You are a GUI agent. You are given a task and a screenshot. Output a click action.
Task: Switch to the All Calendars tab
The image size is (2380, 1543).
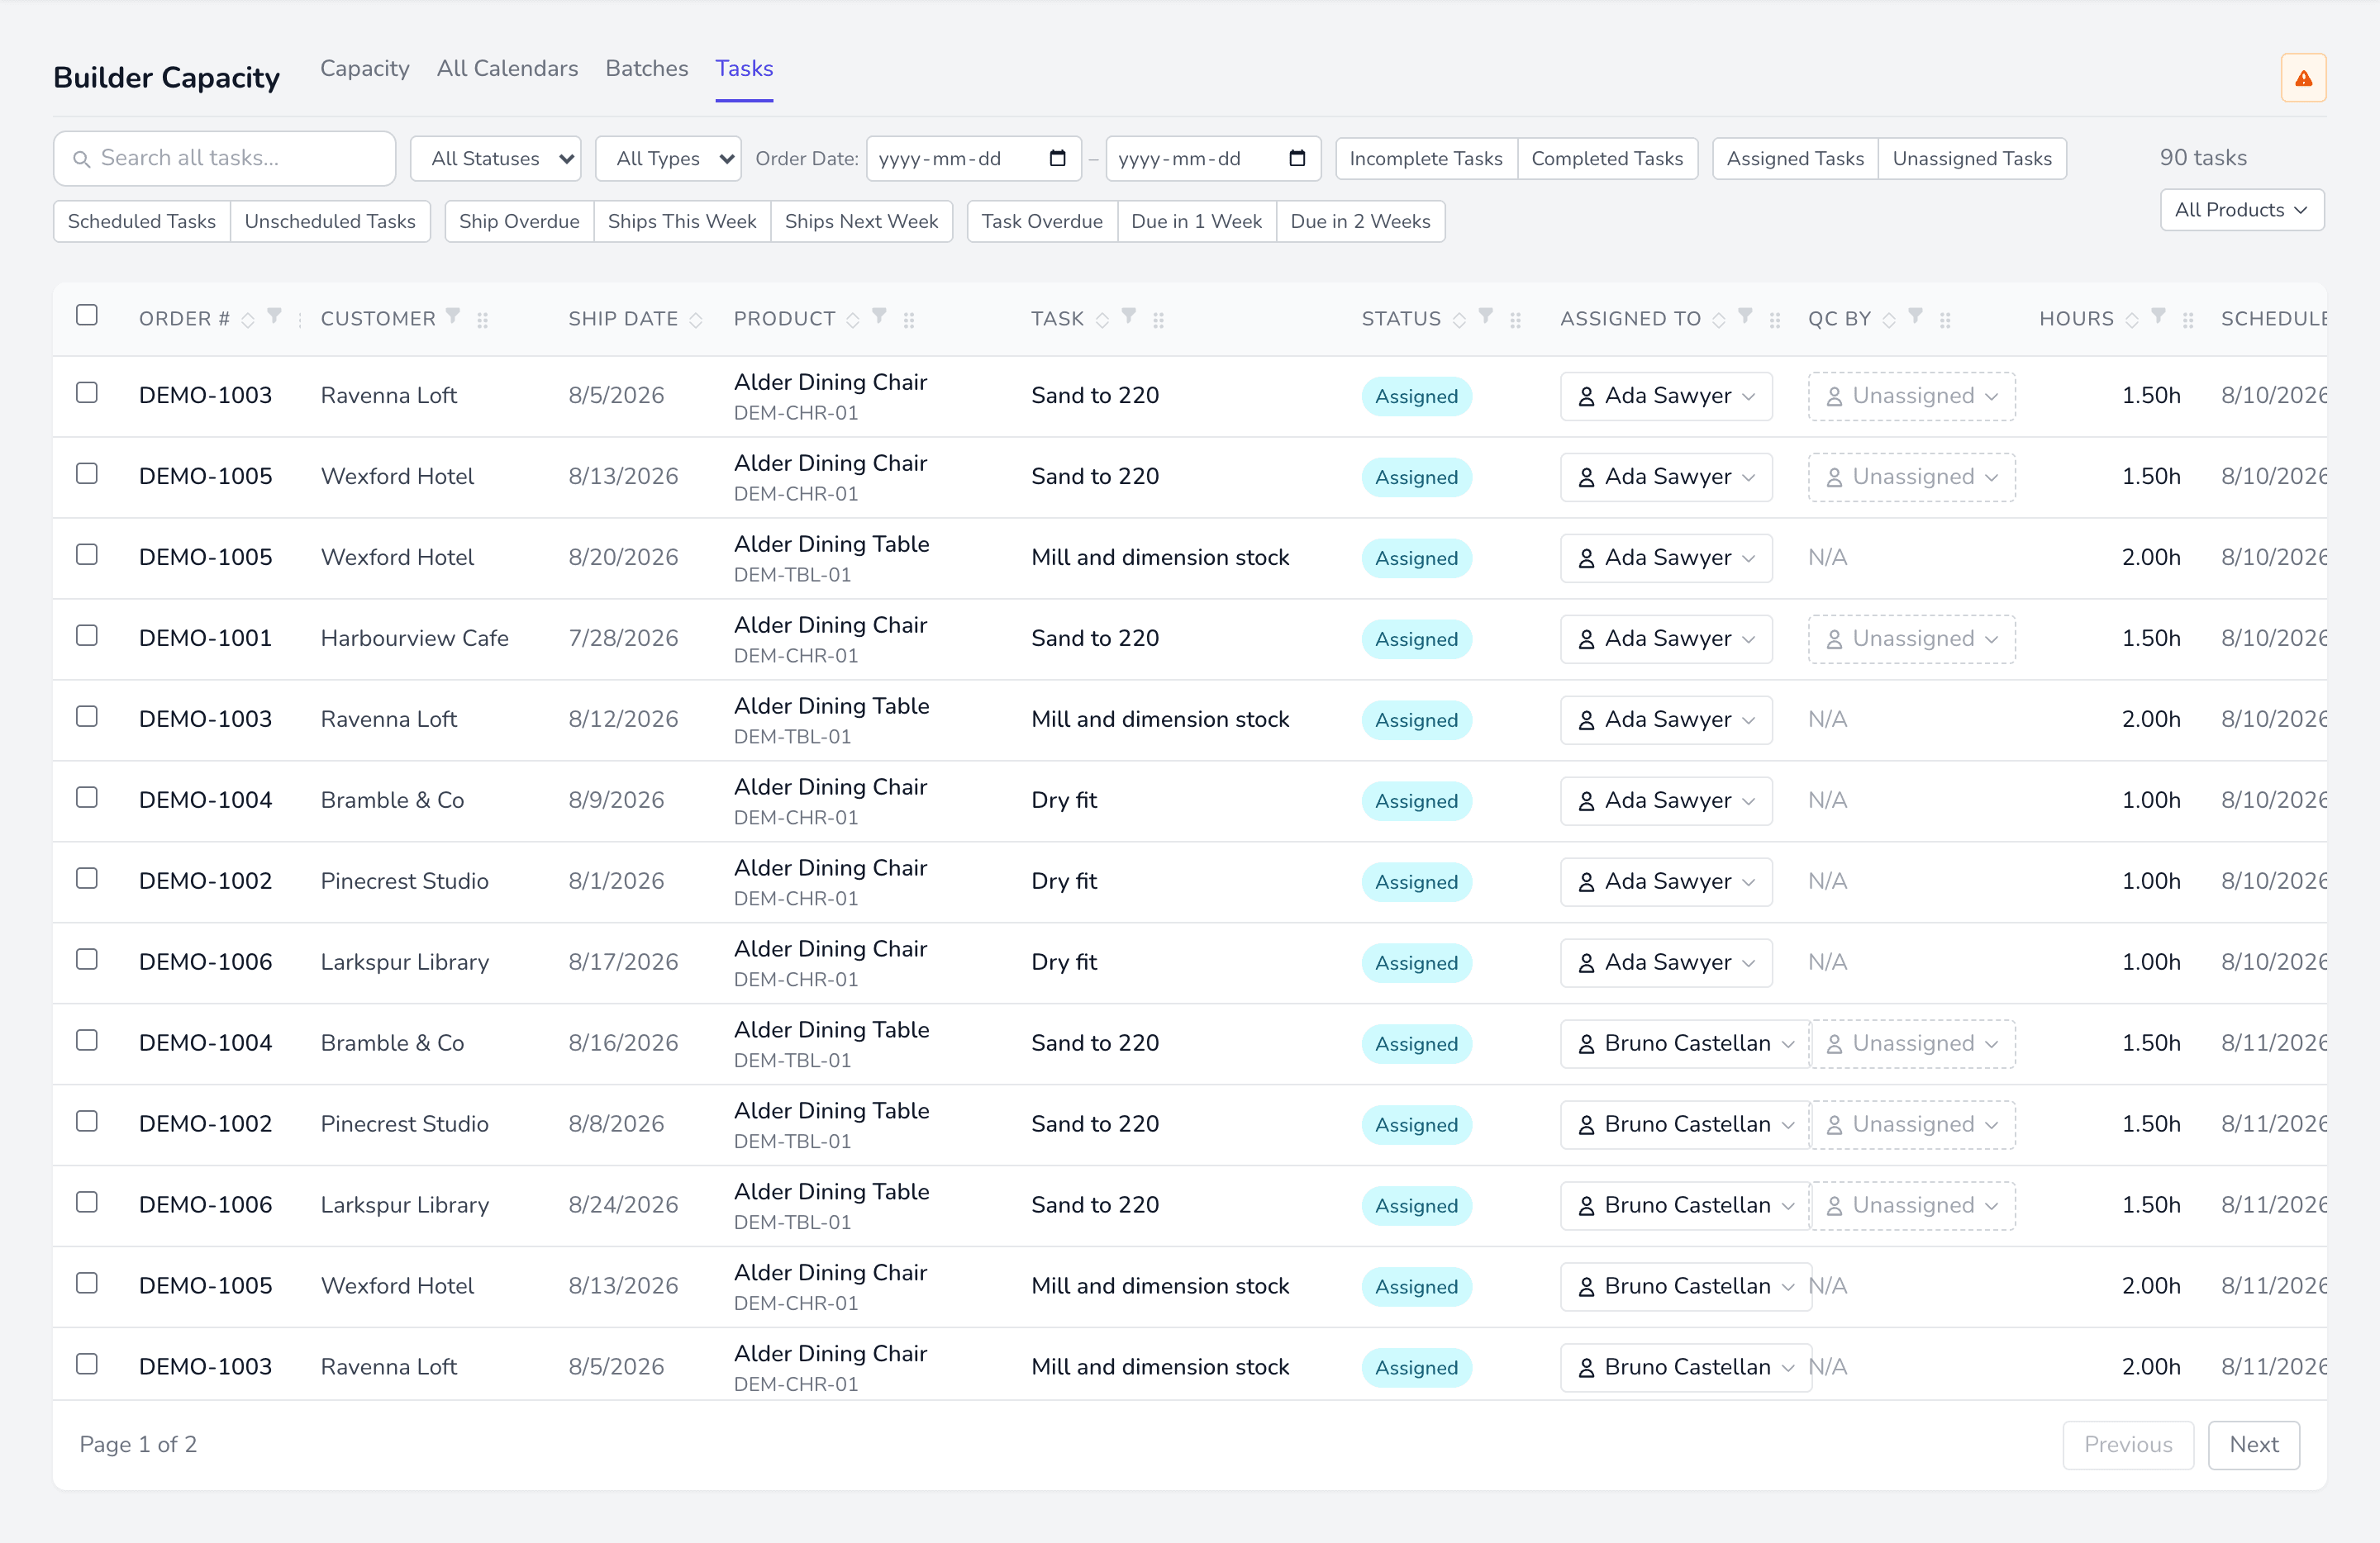507,68
